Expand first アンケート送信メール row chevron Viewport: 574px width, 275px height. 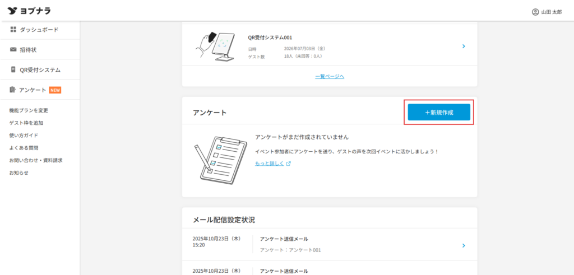[x=464, y=245]
